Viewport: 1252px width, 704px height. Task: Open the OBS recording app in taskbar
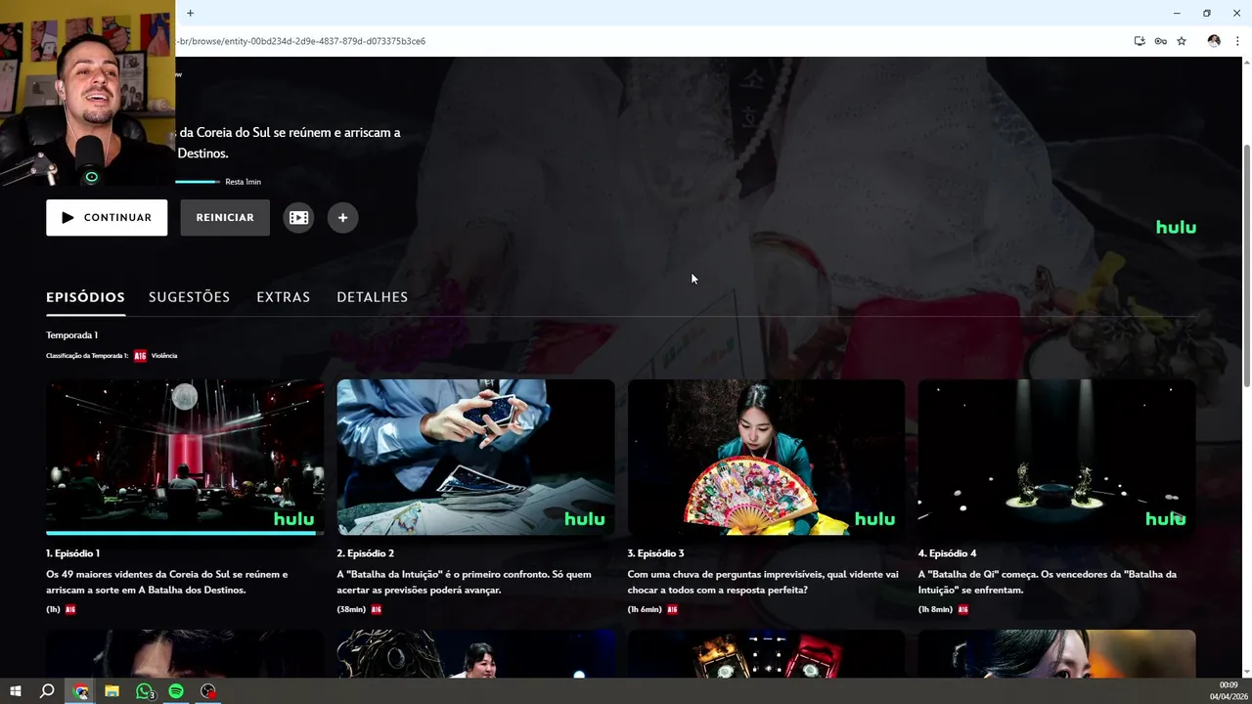tap(208, 691)
